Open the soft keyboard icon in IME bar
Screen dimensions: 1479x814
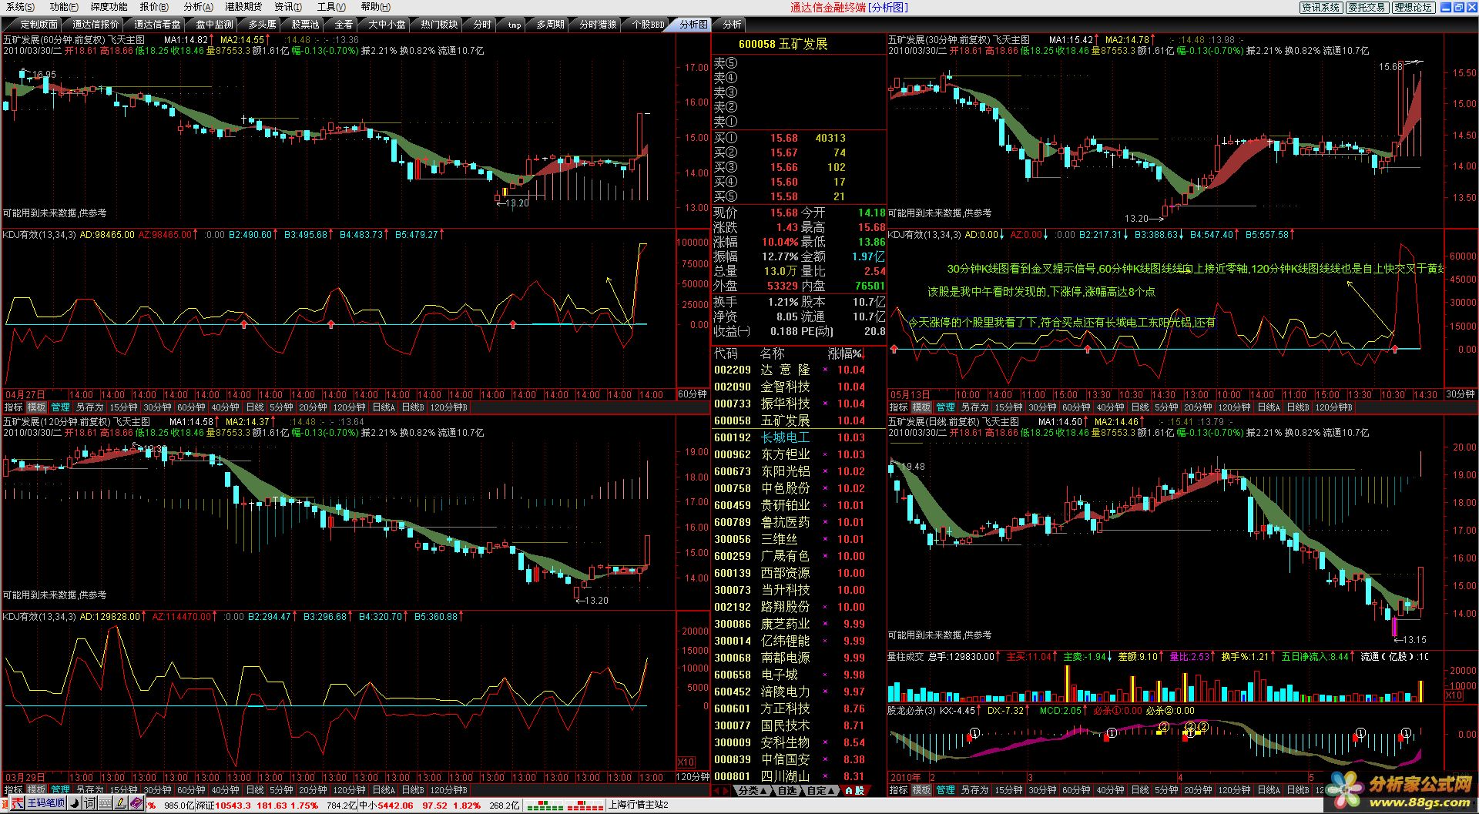coord(106,803)
